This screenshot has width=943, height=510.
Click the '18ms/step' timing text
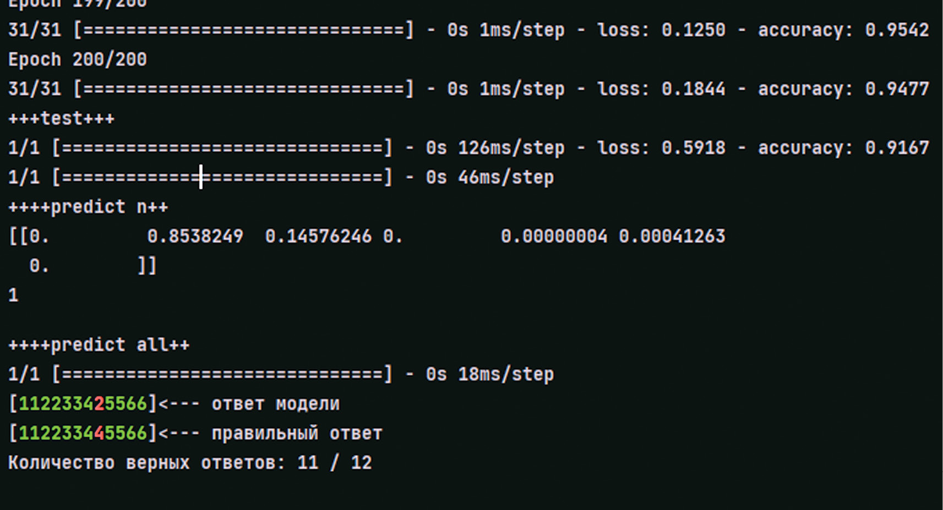click(505, 375)
